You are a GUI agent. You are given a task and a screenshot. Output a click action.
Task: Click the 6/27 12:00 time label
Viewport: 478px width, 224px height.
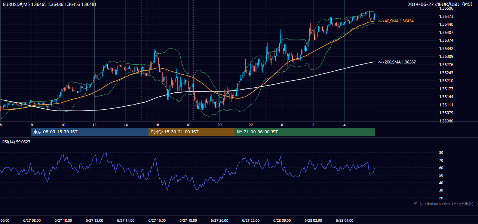point(94,220)
